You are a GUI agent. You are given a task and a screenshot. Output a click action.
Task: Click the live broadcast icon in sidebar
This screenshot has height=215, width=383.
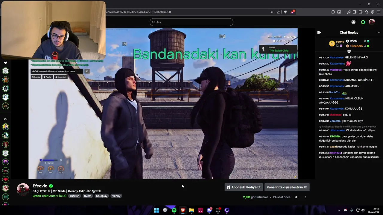click(5, 119)
